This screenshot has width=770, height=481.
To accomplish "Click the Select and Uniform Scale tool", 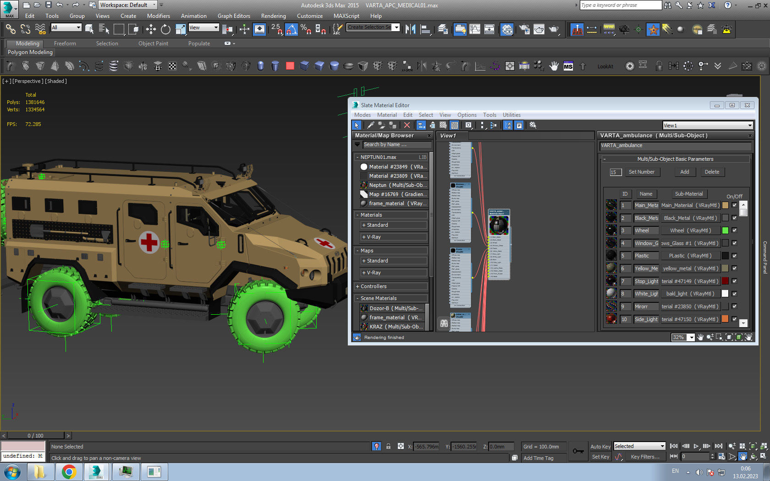I will pos(181,29).
